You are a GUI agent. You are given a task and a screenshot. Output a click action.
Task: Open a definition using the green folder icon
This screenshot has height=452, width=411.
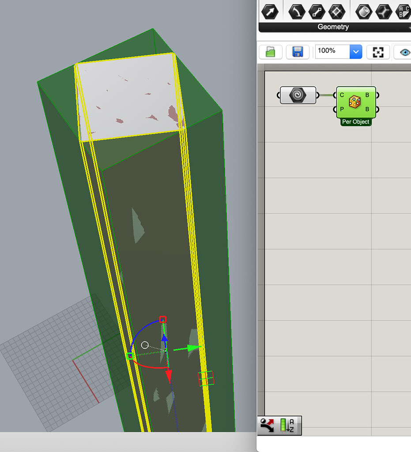[x=270, y=52]
